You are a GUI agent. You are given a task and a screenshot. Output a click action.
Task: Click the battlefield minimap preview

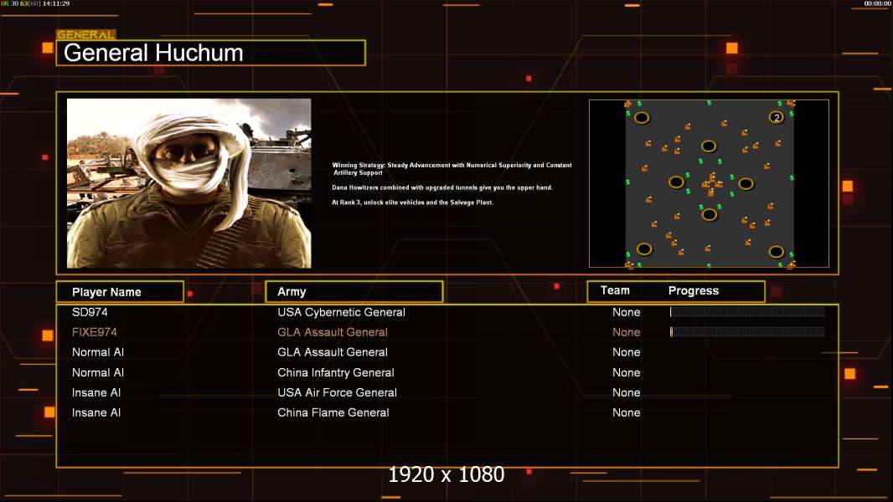709,183
